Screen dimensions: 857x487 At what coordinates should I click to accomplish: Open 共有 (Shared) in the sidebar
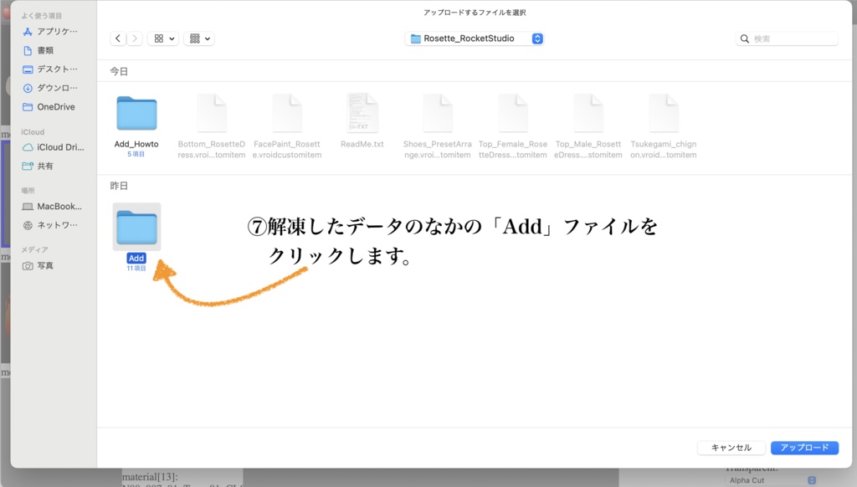(x=38, y=166)
